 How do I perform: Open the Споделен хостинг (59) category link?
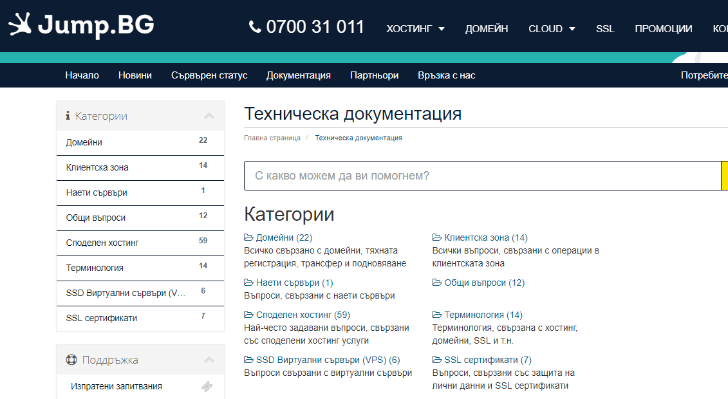[303, 315]
